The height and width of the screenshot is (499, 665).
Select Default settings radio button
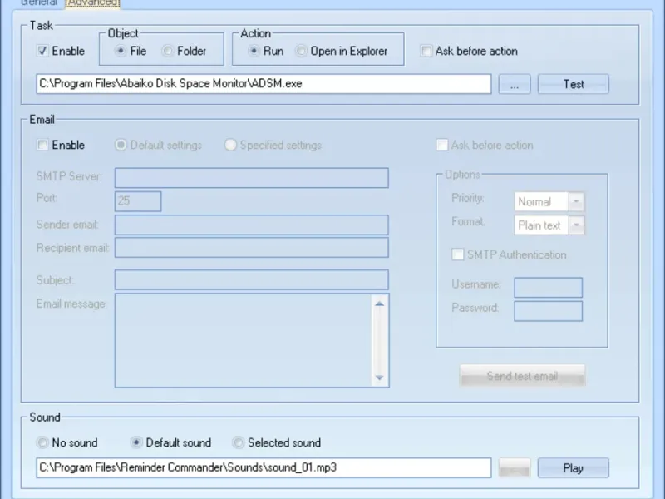click(x=121, y=145)
